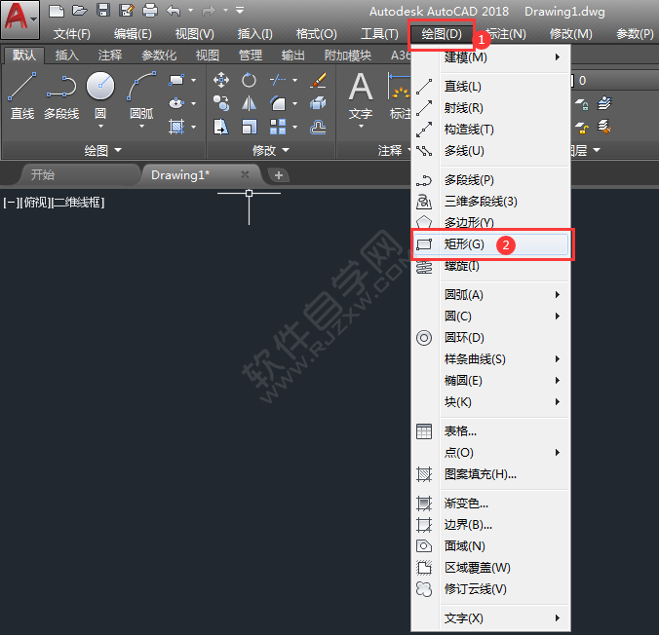Open the 圆弧(A) submenu in Draw menu

490,295
